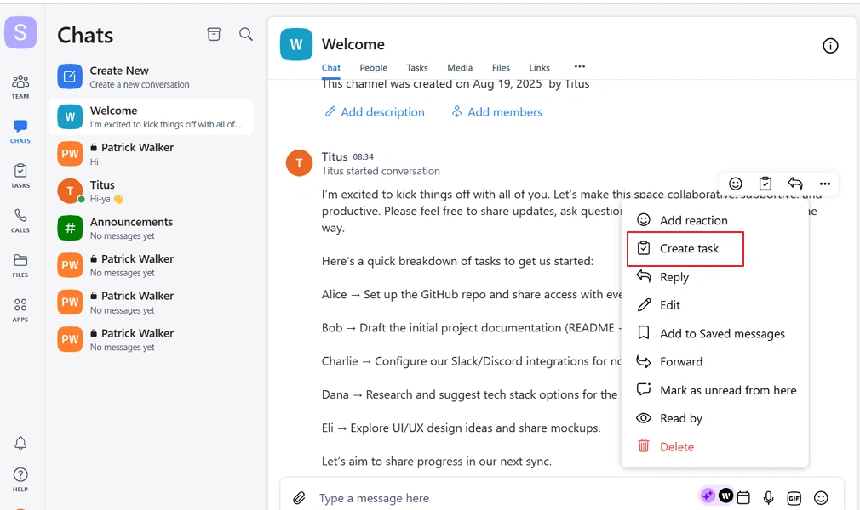Click the Titus sender name above message

coord(335,156)
